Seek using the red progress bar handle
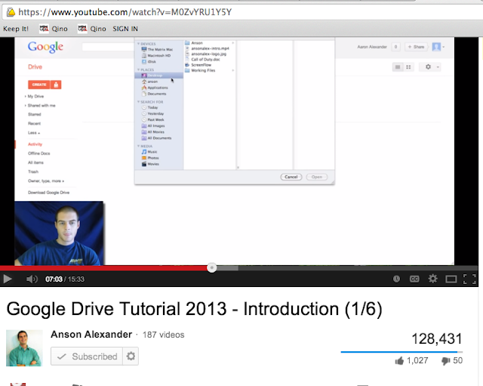 tap(211, 267)
